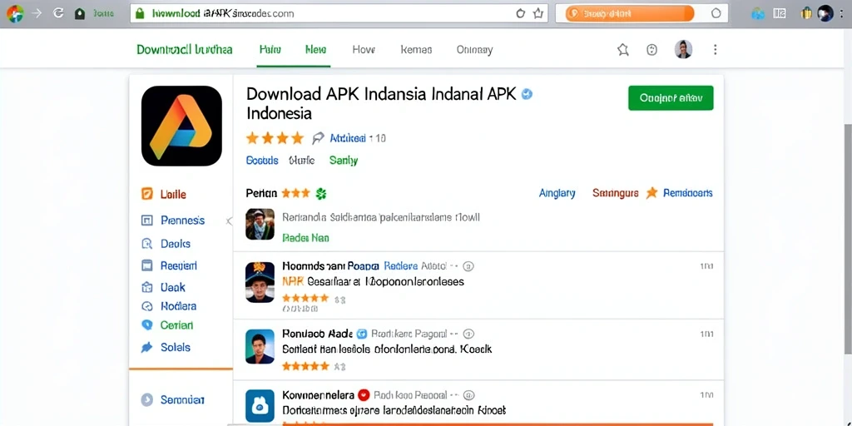Viewport: 852px width, 426px height.
Task: Collapse the sidebar with the chevron arrow
Action: tap(229, 221)
